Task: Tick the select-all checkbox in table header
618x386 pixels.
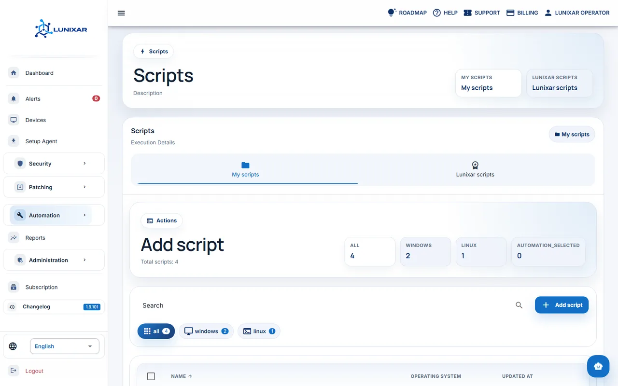Action: (x=151, y=376)
